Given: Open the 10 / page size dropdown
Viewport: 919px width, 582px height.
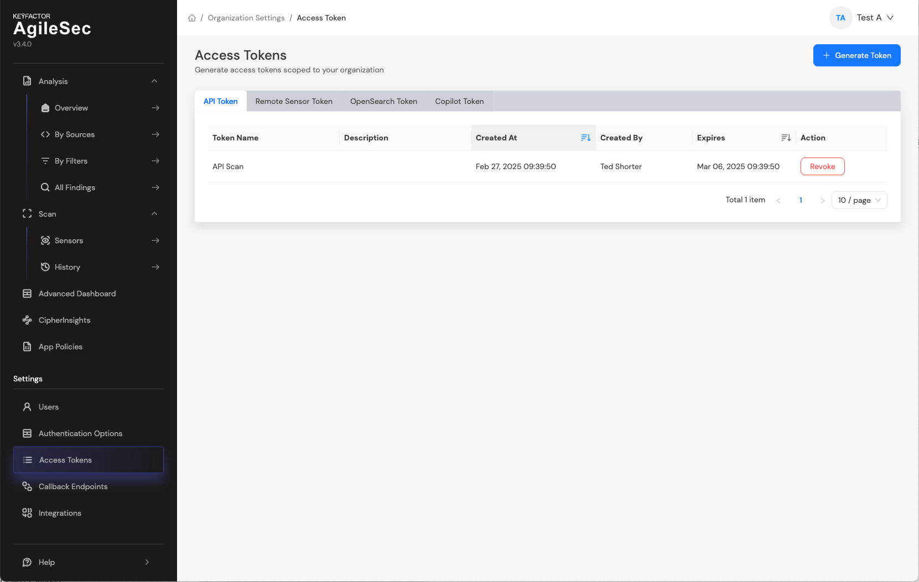Looking at the screenshot, I should 859,200.
